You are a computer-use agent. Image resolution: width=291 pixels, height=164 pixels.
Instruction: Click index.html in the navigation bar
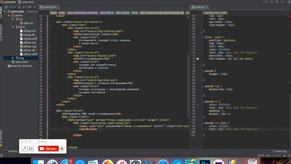26,2
